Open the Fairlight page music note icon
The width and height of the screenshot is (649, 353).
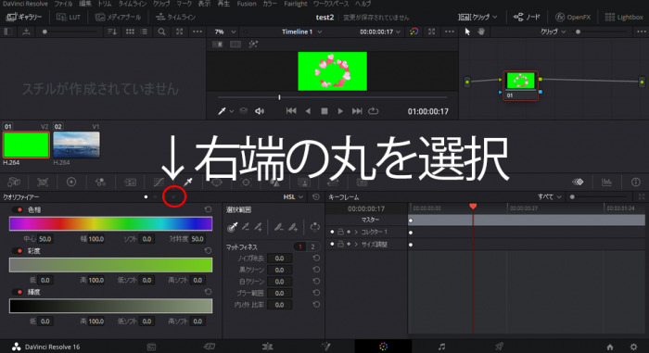point(441,347)
